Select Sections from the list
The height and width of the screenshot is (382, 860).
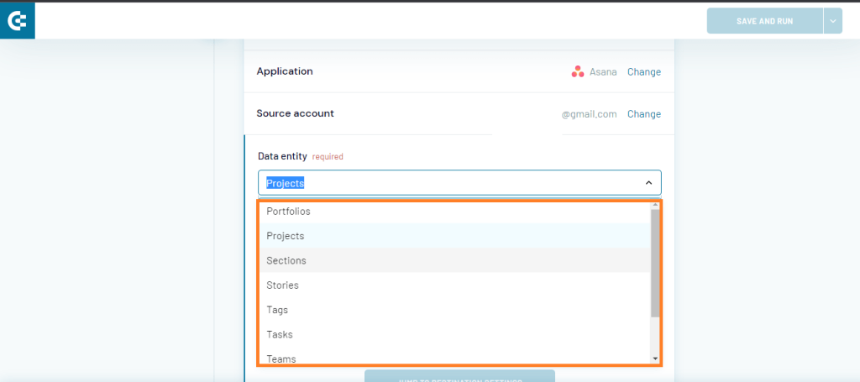[454, 260]
